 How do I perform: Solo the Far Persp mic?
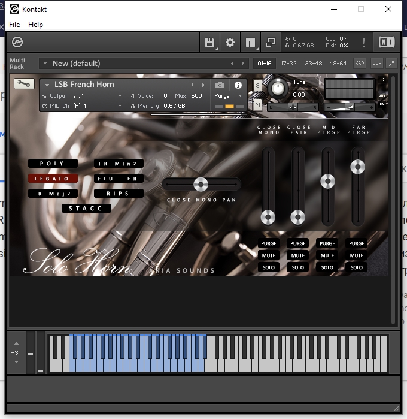(357, 267)
